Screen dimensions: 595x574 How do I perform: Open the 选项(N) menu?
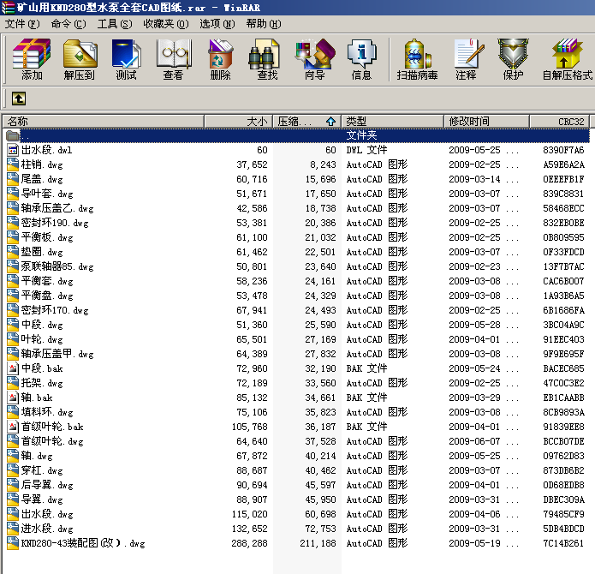pyautogui.click(x=217, y=24)
